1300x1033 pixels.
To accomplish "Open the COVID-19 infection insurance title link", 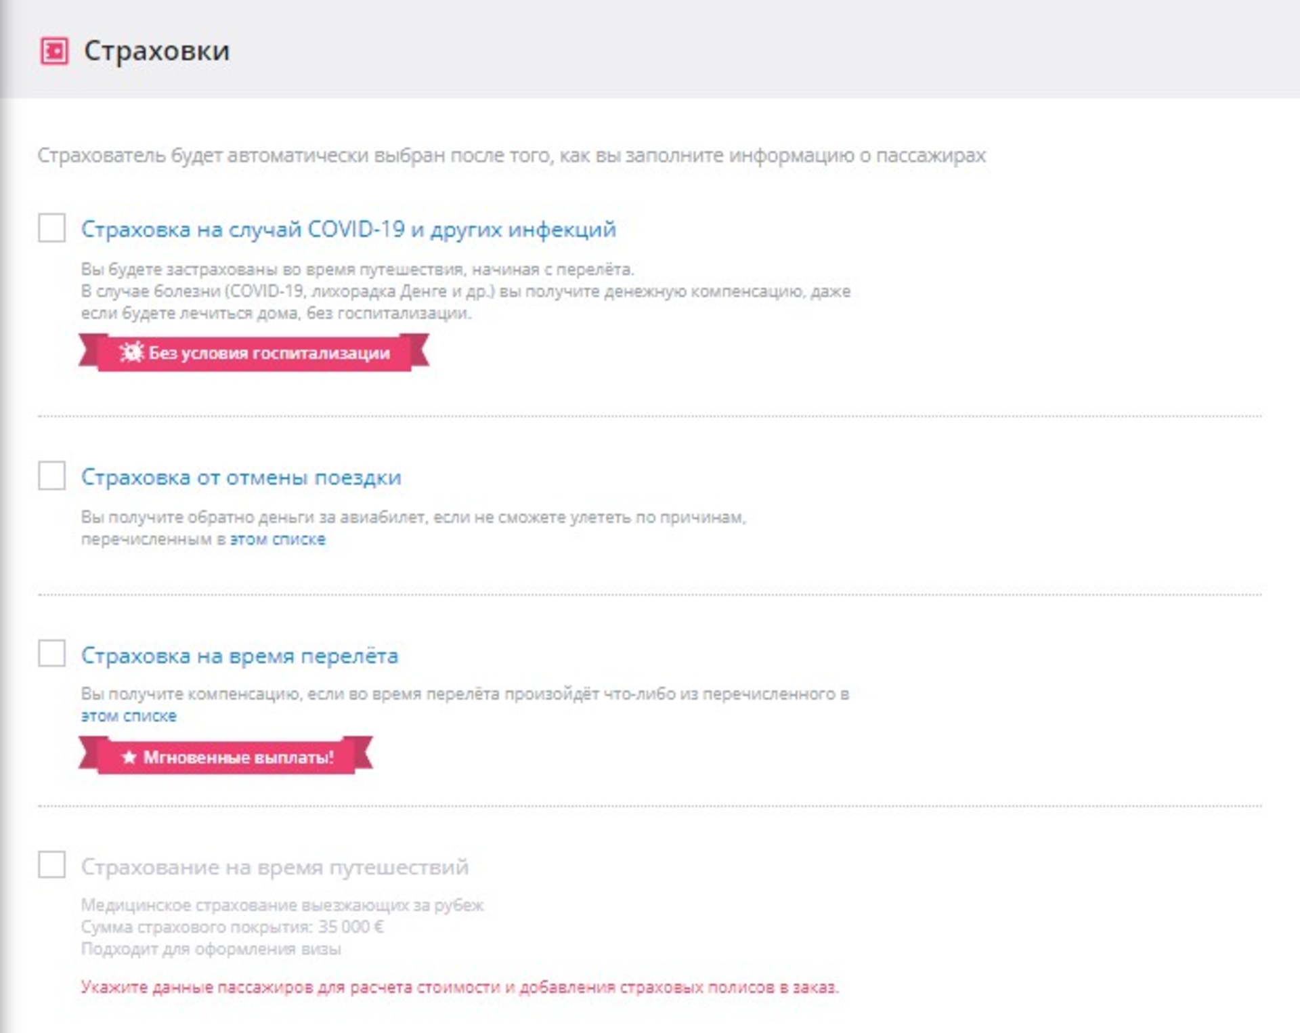I will [348, 229].
